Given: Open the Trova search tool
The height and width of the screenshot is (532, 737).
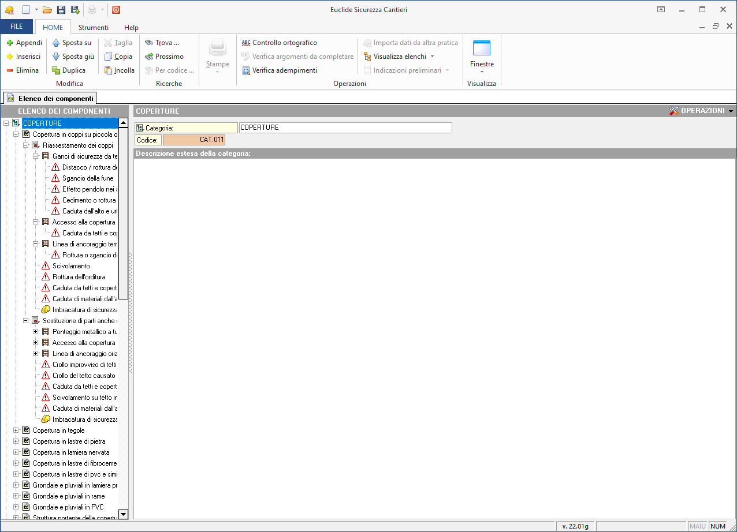Looking at the screenshot, I should pyautogui.click(x=162, y=43).
